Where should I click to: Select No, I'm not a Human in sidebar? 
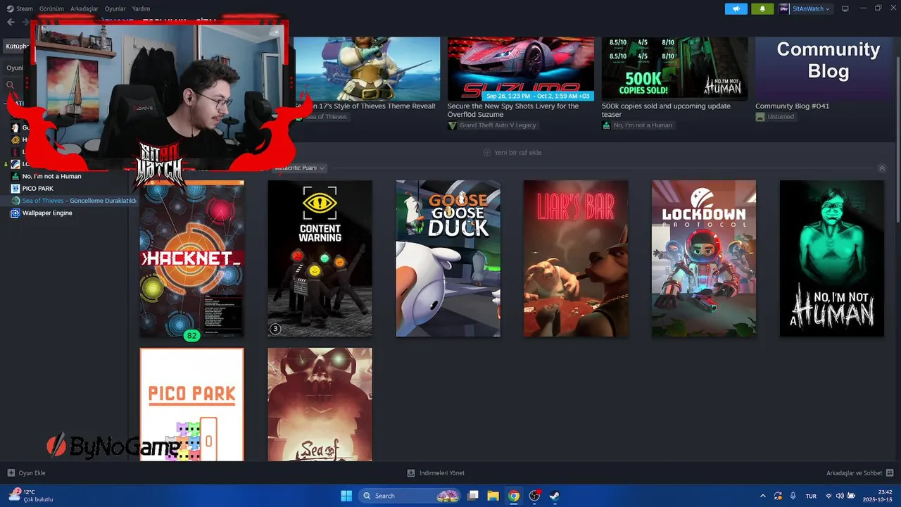tap(51, 176)
